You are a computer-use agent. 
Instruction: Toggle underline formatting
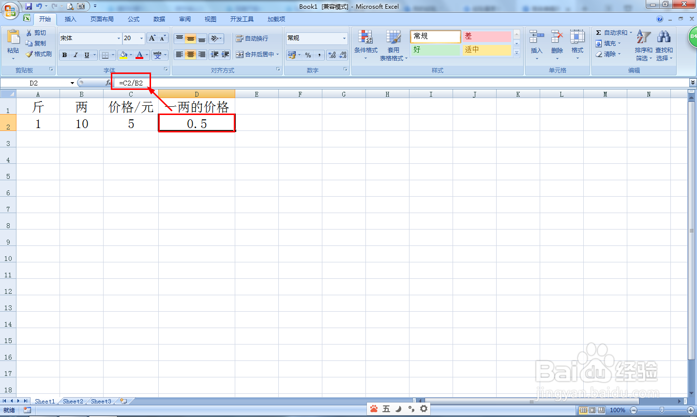pyautogui.click(x=87, y=55)
